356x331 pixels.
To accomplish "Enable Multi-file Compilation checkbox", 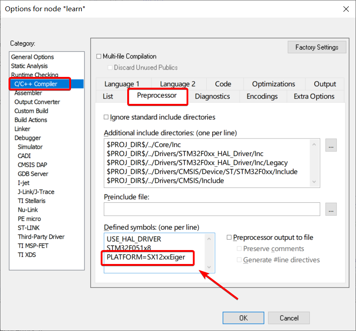I will [x=99, y=57].
